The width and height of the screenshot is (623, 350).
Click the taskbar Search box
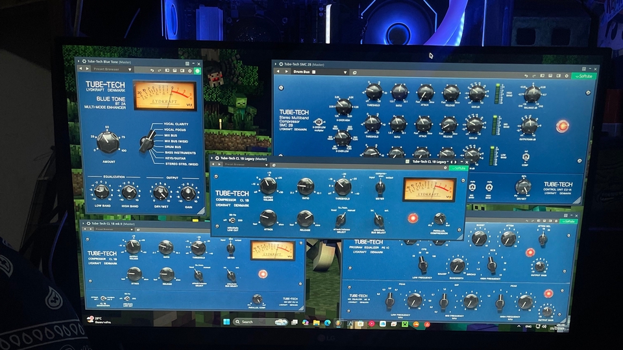coord(254,322)
